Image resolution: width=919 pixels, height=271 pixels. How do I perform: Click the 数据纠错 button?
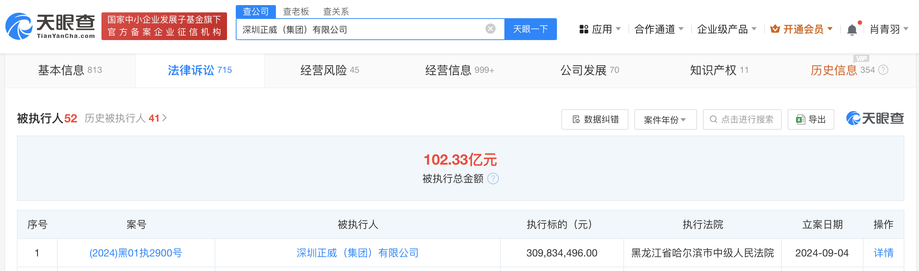[x=595, y=119]
